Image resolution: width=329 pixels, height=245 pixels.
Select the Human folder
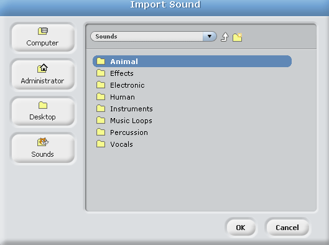pyautogui.click(x=192, y=97)
